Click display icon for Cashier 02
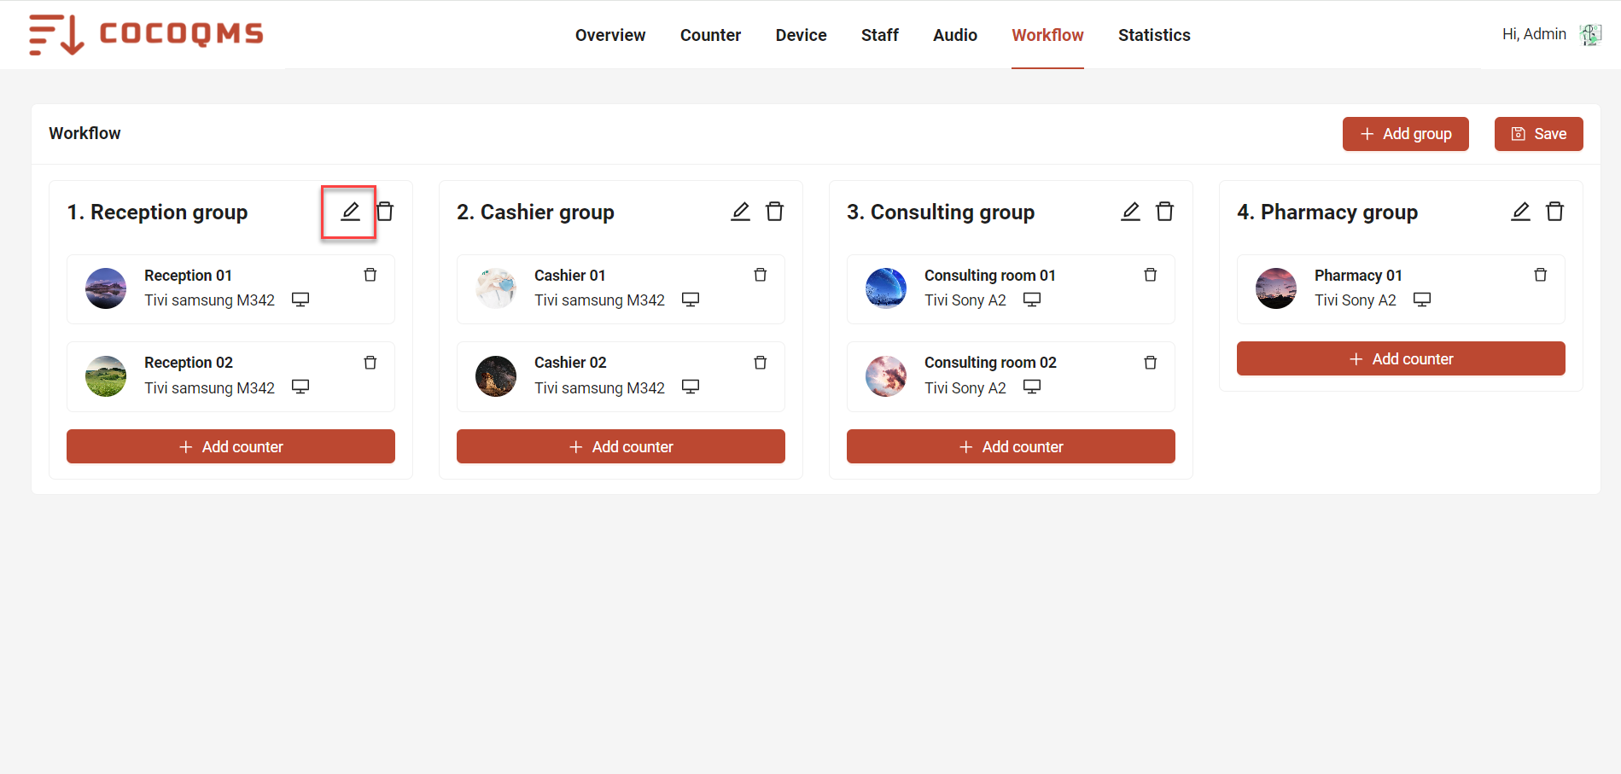1621x774 pixels. click(691, 387)
